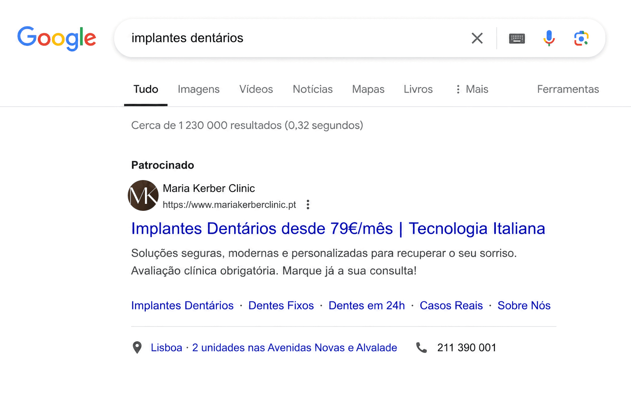This screenshot has height=420, width=631.
Task: Open ad title Implantes Dentários desde 79€/mês
Action: tap(338, 228)
